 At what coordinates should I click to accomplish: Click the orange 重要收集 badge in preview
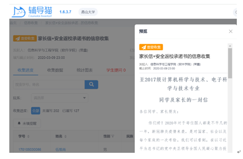[151, 47]
